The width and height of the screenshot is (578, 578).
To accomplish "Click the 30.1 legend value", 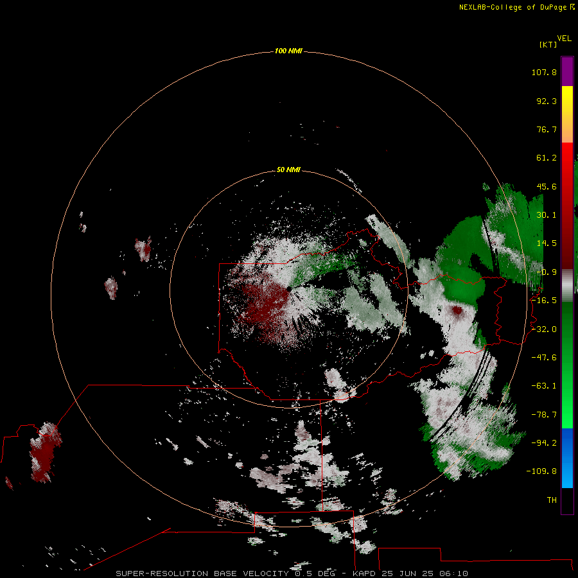I will click(547, 215).
